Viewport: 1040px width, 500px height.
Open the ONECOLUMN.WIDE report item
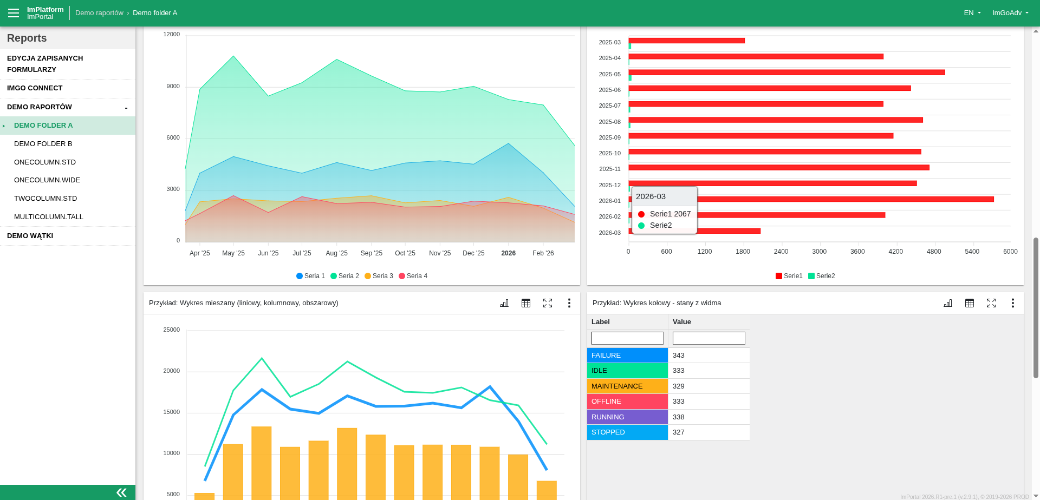pyautogui.click(x=47, y=180)
